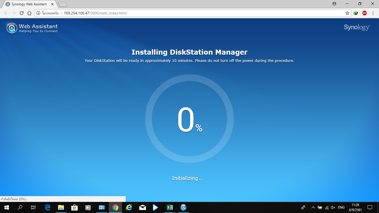Unmute the speaker volume icon
This screenshot has width=379, height=213.
click(333, 207)
